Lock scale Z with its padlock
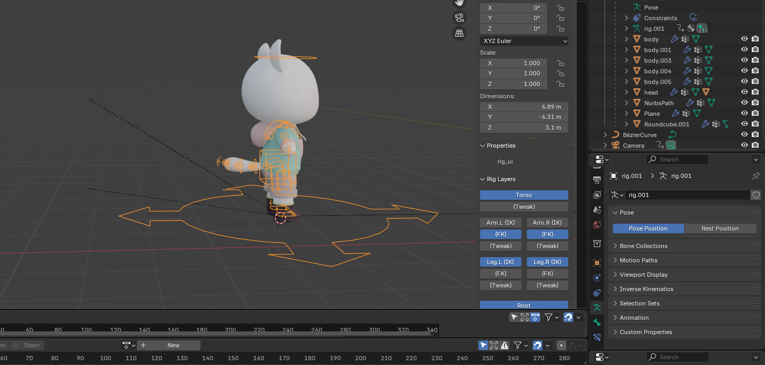Image resolution: width=765 pixels, height=365 pixels. point(560,84)
